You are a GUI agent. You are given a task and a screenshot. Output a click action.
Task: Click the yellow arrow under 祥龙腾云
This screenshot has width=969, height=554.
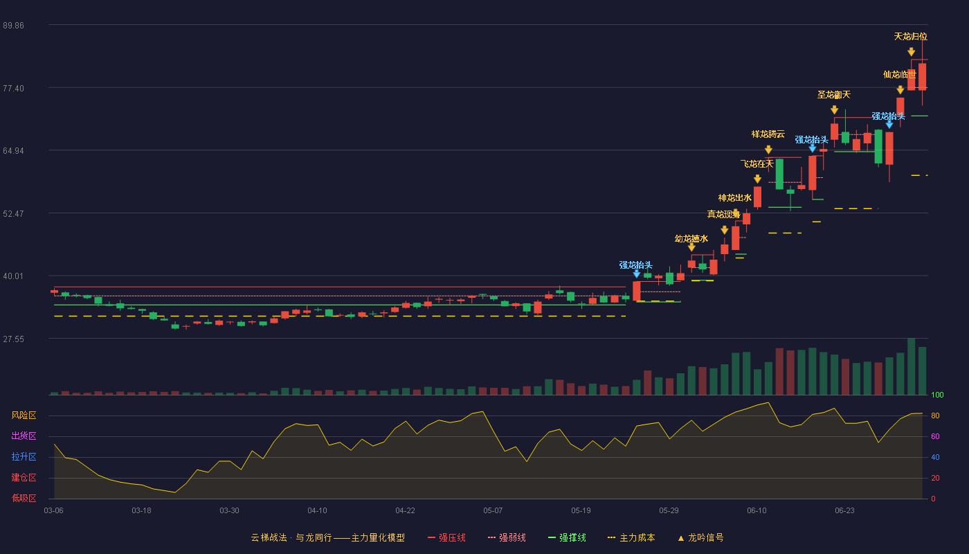768,150
